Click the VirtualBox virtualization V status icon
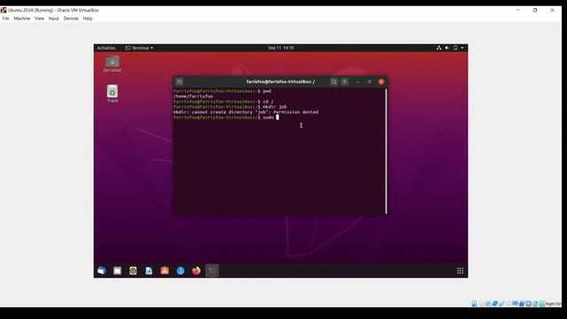Screen dimensions: 567x319 coord(529,303)
